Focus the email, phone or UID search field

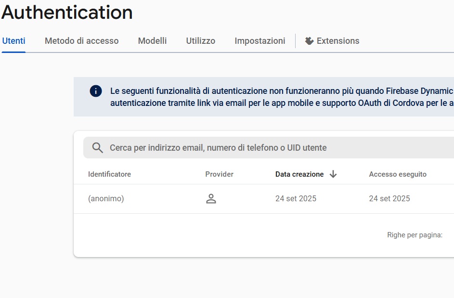point(270,148)
